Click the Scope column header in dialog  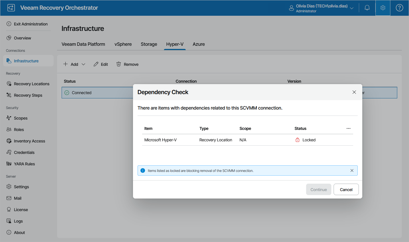(x=245, y=128)
